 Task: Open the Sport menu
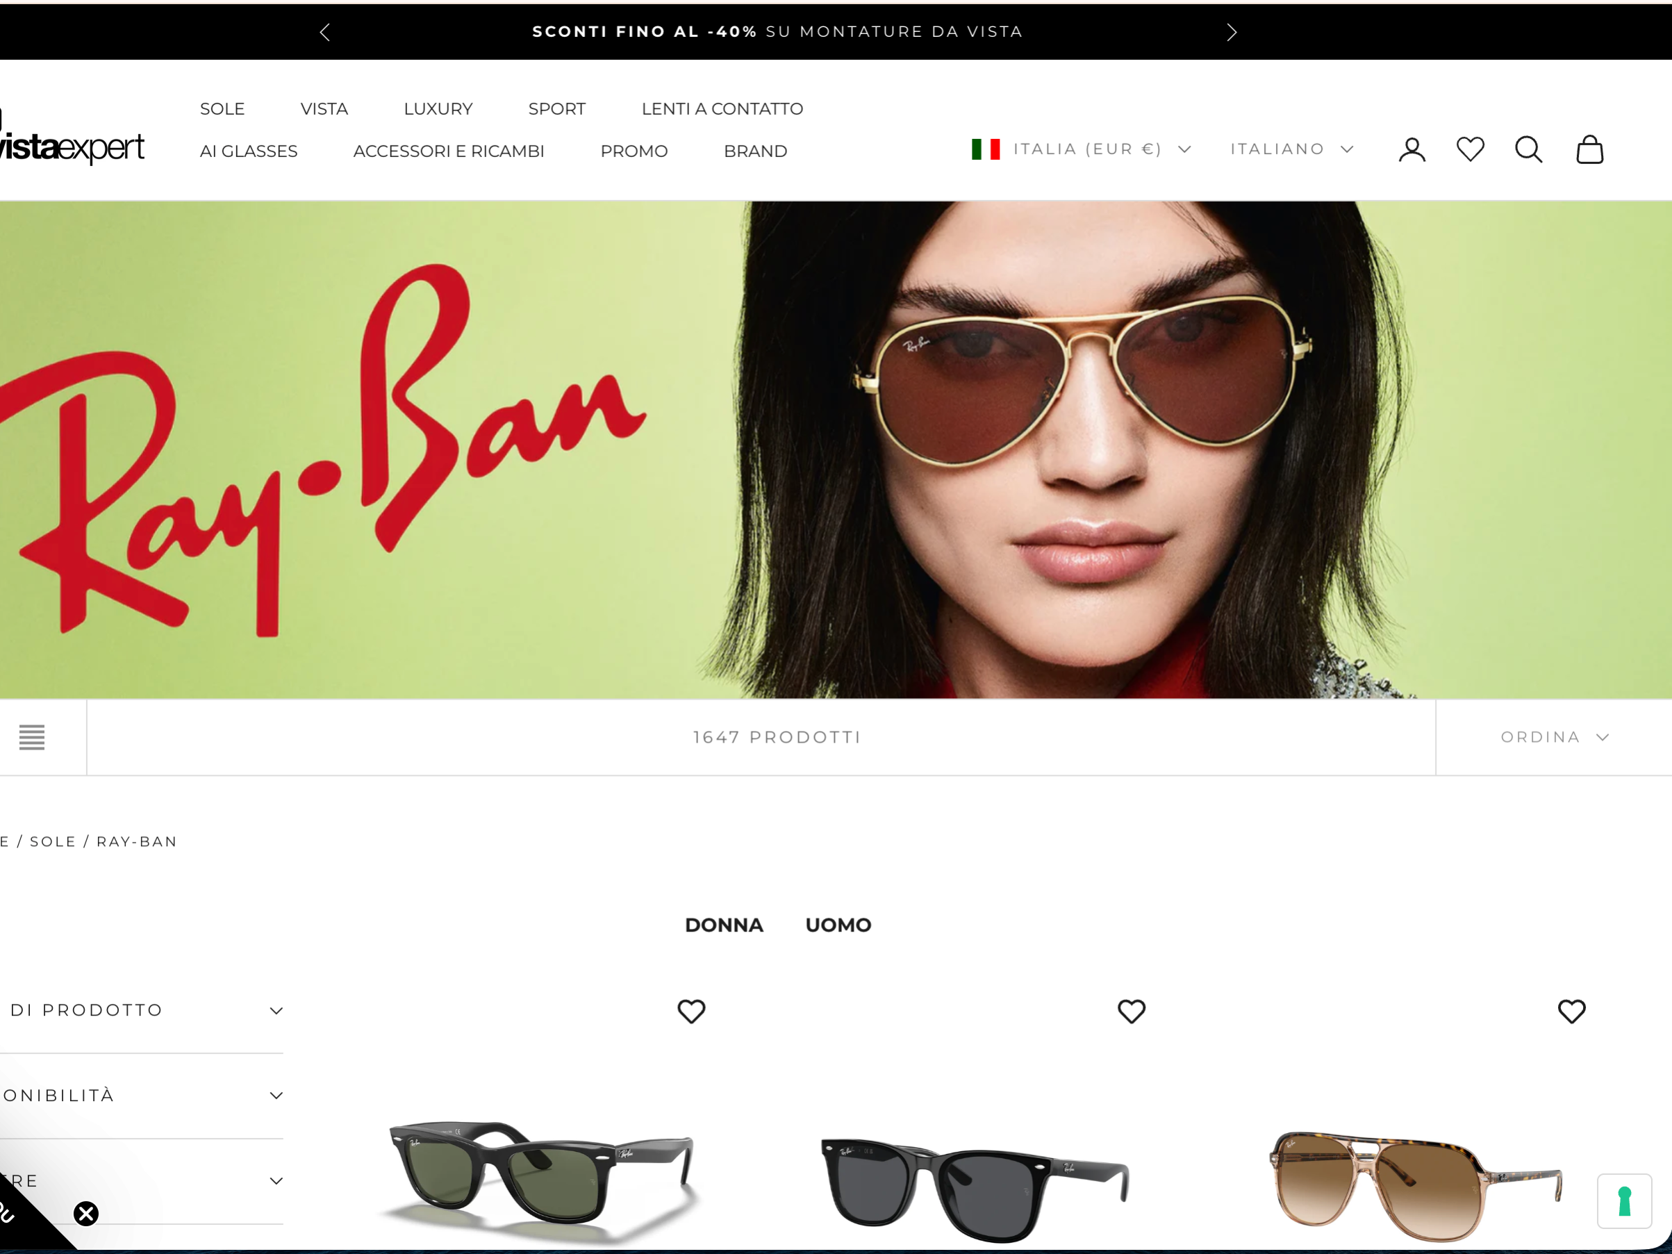pyautogui.click(x=557, y=109)
